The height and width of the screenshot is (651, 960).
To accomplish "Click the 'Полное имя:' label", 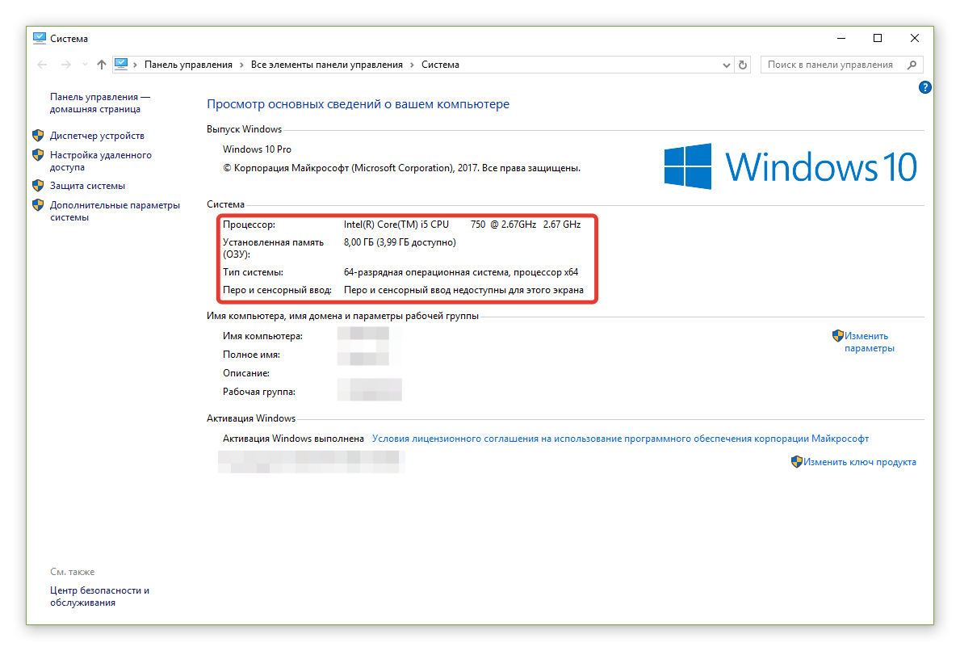I will [251, 355].
